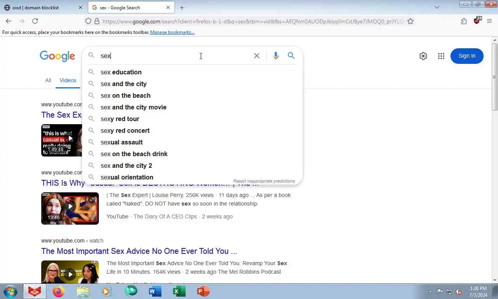The width and height of the screenshot is (498, 299).
Task: Select the 'sex - Google Search' tab
Action: coord(131,7)
